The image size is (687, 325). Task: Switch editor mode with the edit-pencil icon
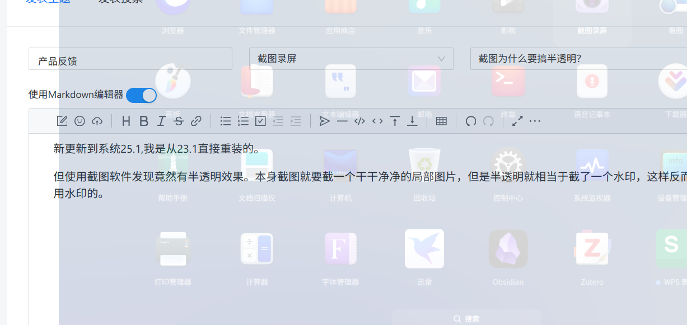pos(62,121)
